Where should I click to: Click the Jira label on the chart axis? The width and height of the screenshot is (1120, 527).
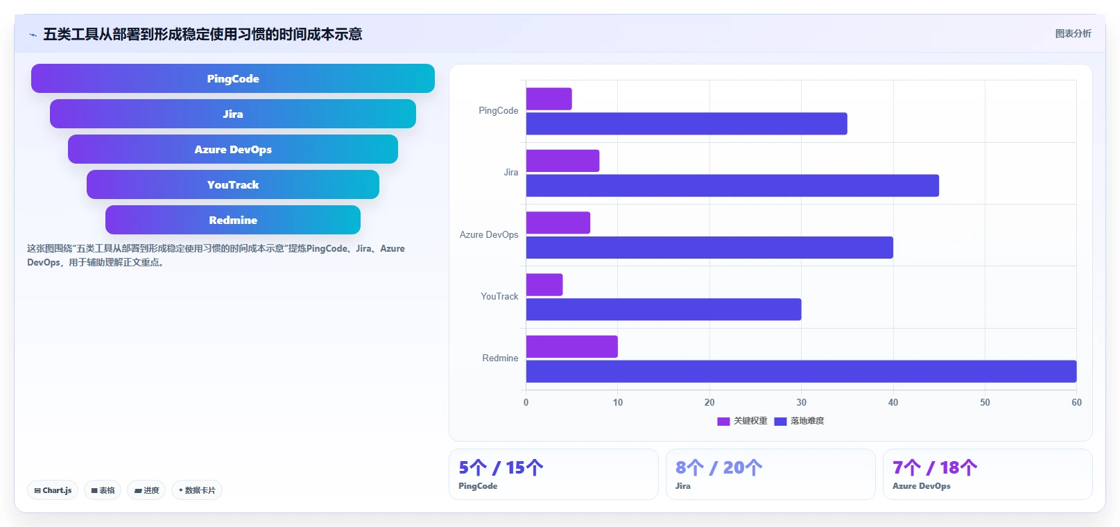pos(510,173)
